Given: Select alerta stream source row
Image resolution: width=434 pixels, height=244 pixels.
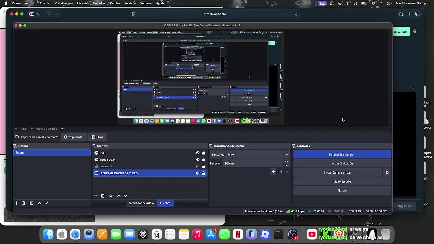Looking at the screenshot, I should (x=150, y=160).
